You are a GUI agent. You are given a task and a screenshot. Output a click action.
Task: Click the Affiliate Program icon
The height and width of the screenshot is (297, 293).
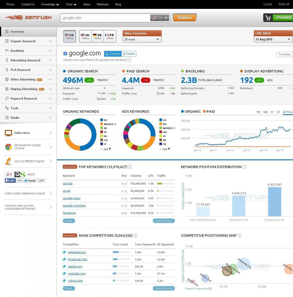coord(8,161)
